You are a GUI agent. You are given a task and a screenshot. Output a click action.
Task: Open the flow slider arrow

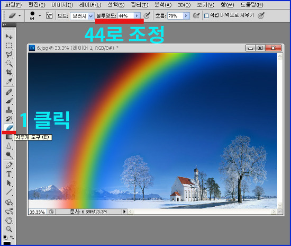click(186, 16)
